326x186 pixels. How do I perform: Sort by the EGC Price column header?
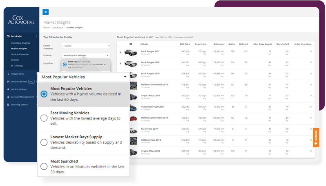[185, 44]
